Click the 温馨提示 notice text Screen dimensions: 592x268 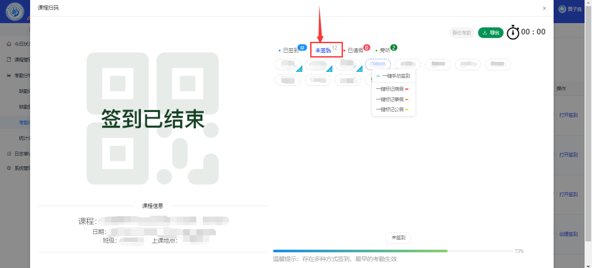pos(335,259)
